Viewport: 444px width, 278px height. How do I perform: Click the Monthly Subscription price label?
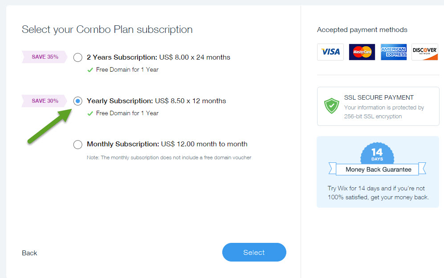(167, 144)
